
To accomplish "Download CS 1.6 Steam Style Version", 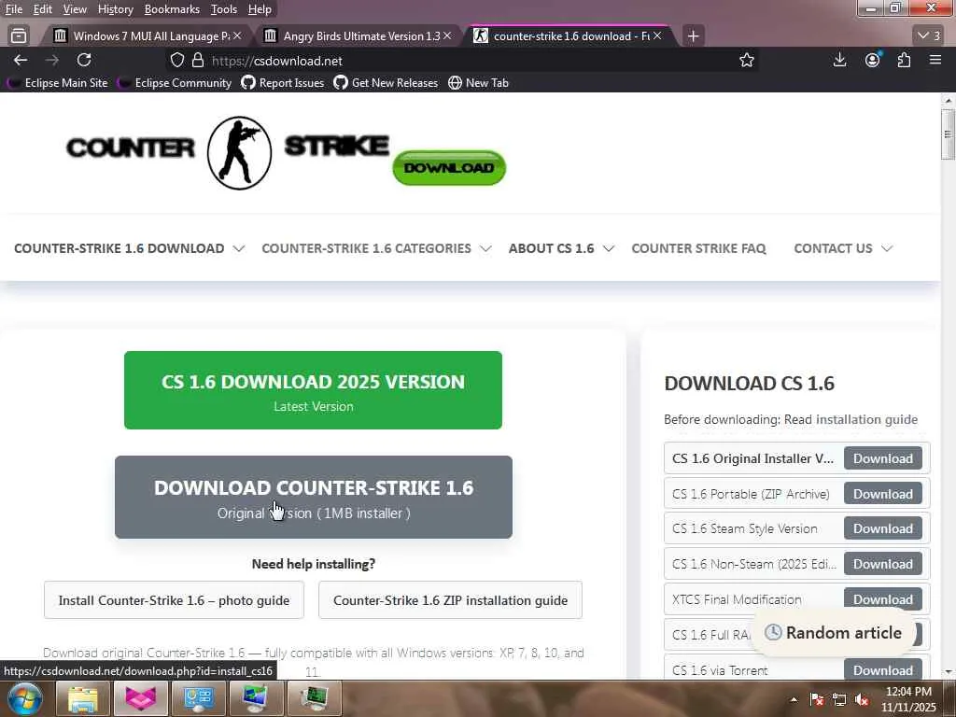I will tap(882, 528).
